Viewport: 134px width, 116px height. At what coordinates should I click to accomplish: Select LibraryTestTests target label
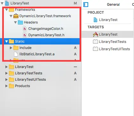tap(113, 42)
